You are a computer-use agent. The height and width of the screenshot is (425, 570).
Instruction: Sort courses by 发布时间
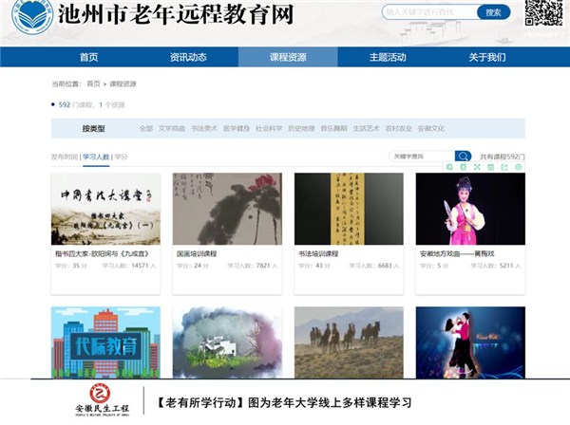coord(64,157)
